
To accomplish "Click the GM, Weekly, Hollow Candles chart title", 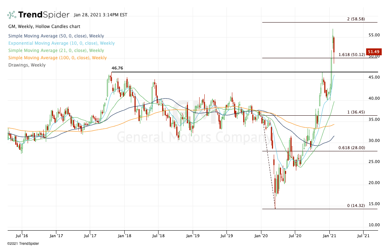I will [44, 27].
